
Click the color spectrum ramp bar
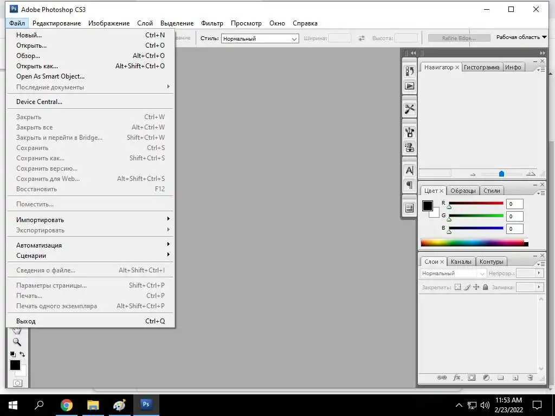474,242
